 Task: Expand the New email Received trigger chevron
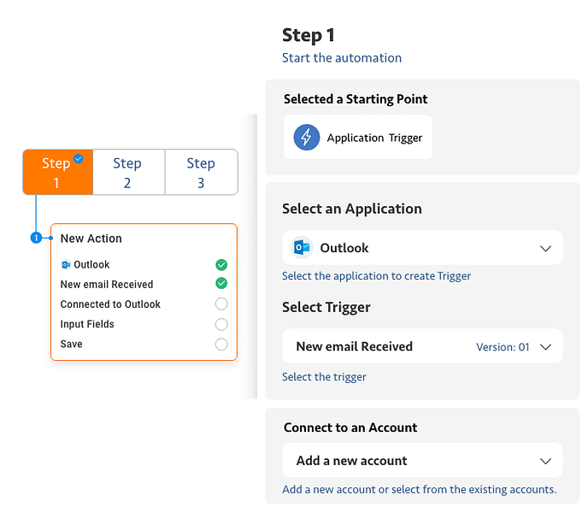545,347
